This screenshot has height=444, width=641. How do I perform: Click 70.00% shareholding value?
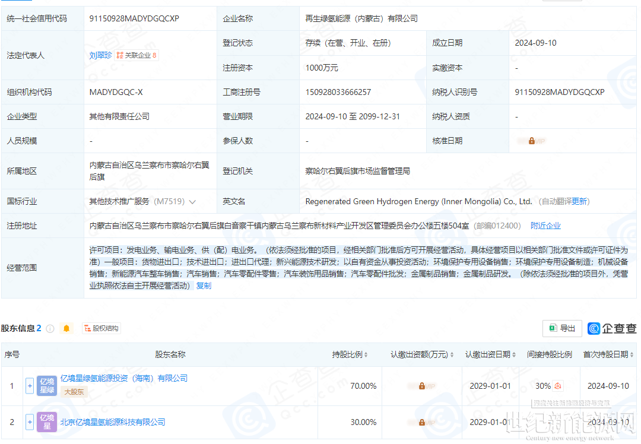363,386
